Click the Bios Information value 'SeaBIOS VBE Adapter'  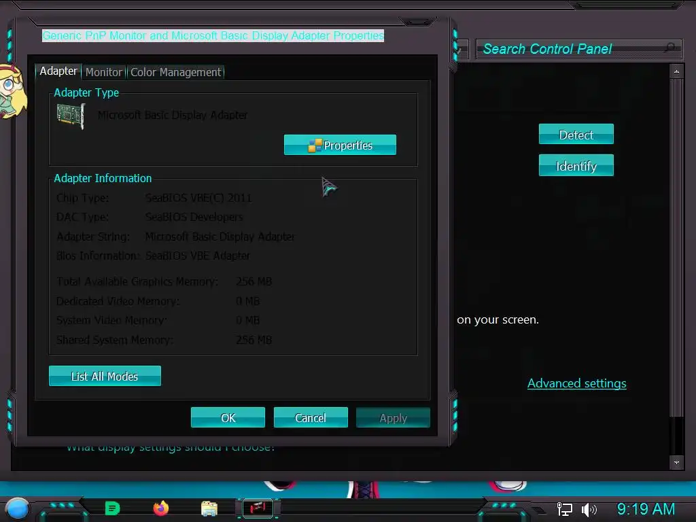(198, 256)
